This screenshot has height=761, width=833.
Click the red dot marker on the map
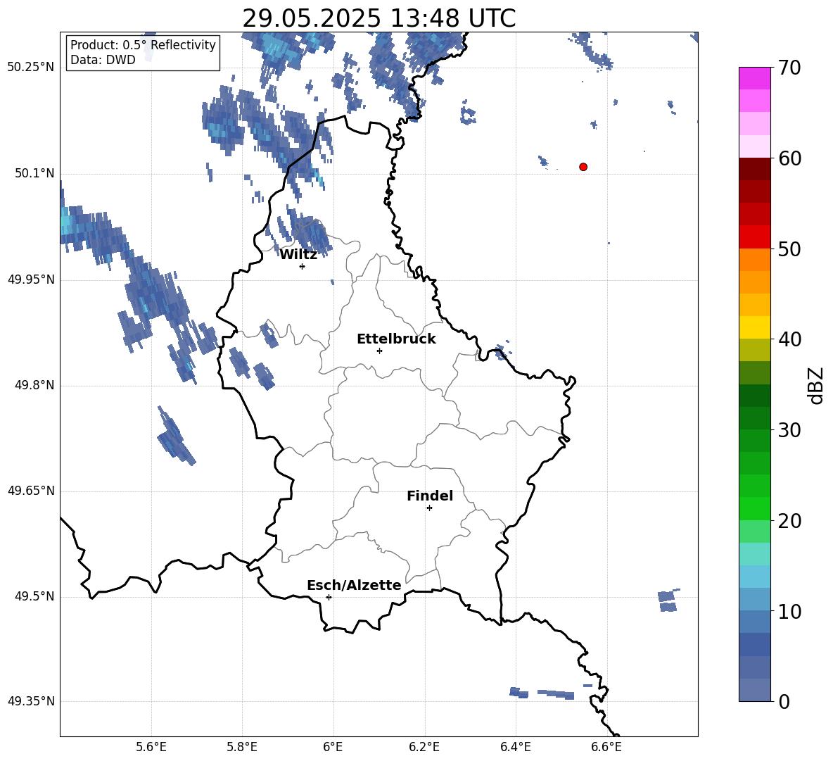(x=583, y=167)
